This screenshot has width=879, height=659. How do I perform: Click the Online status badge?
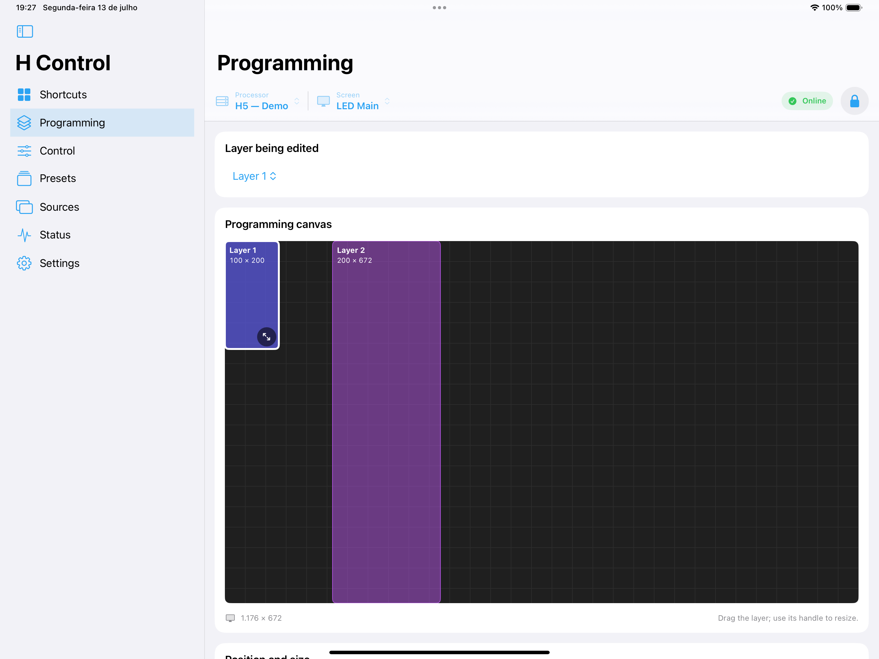[x=807, y=101]
